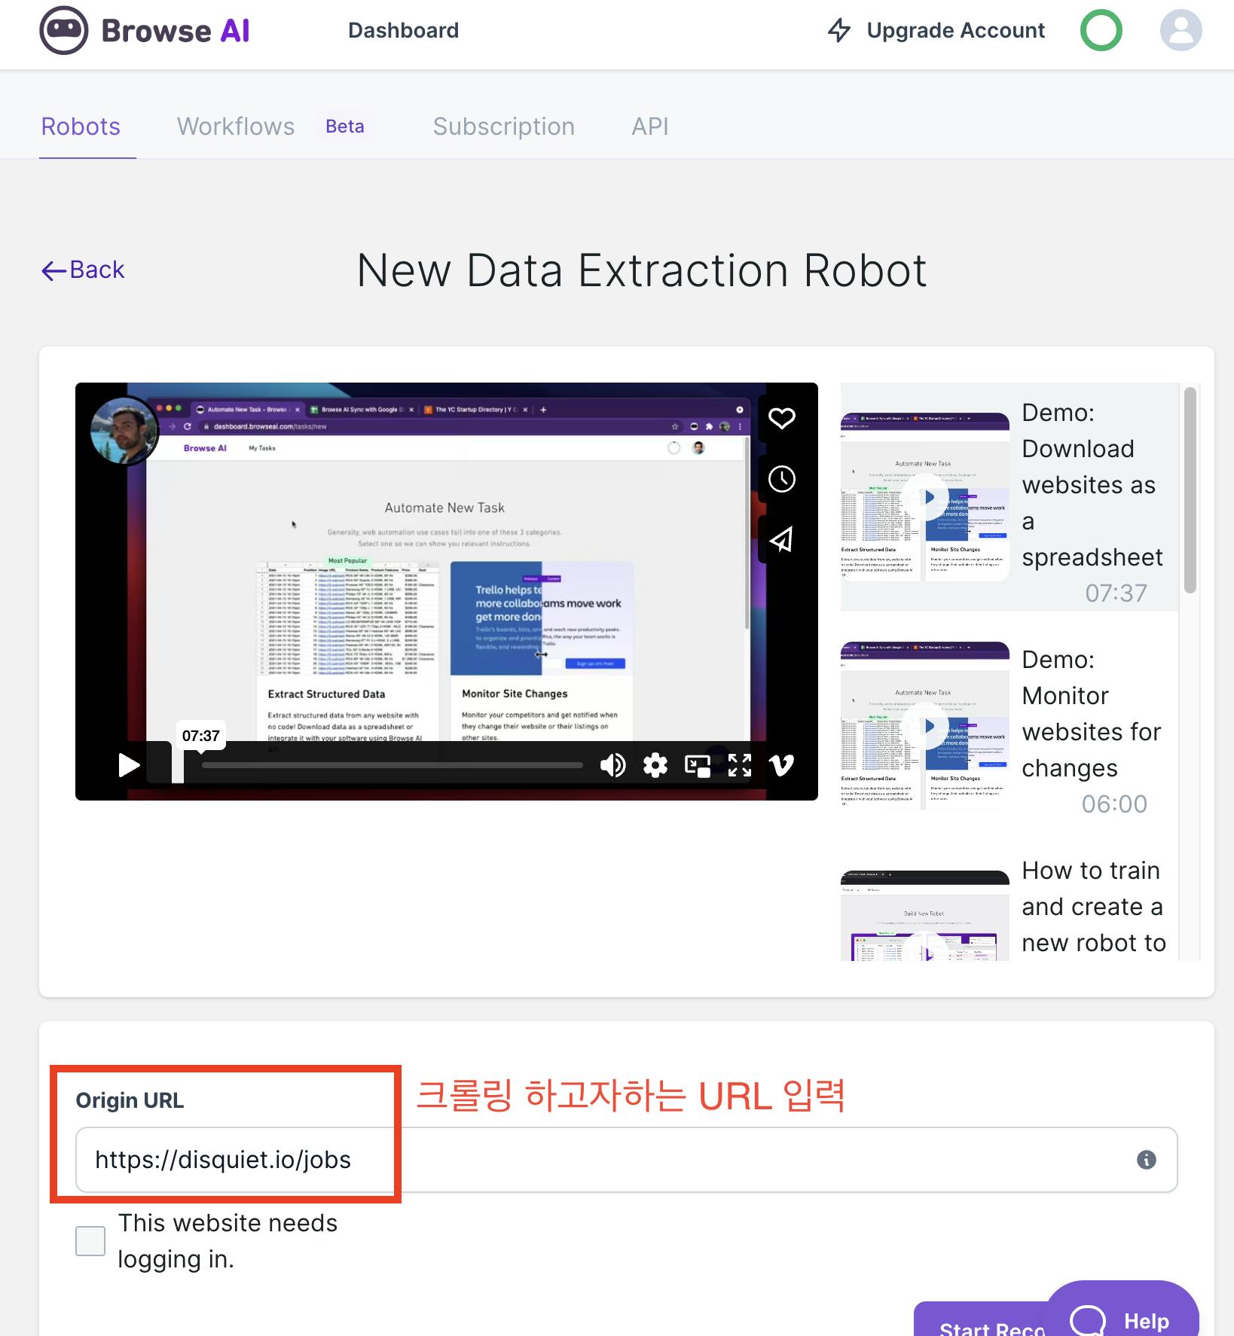The image size is (1234, 1336).
Task: Share the video via paper plane icon
Action: point(781,539)
